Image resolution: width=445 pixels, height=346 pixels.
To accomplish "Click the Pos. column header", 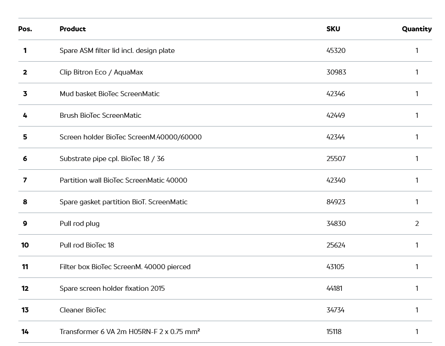I will pos(25,29).
